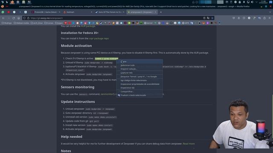Choose 'Inspecionar propriedades de acessibilidade' entry
This screenshot has height=153, width=273.
click(x=139, y=84)
